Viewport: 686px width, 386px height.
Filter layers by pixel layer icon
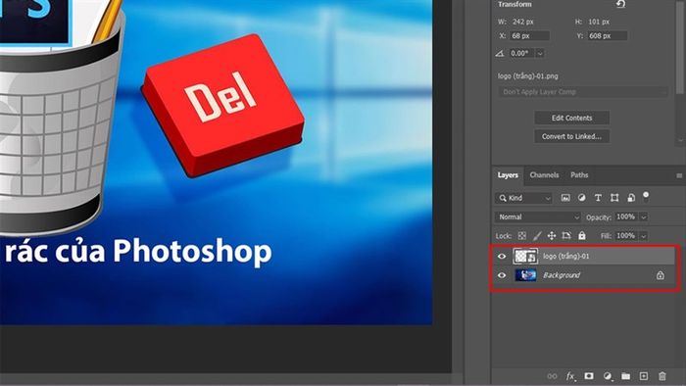[565, 198]
